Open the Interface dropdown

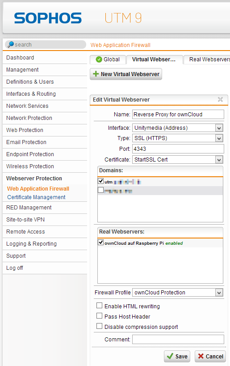click(178, 128)
